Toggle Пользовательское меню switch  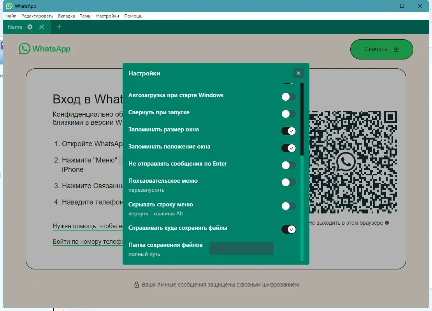[288, 182]
